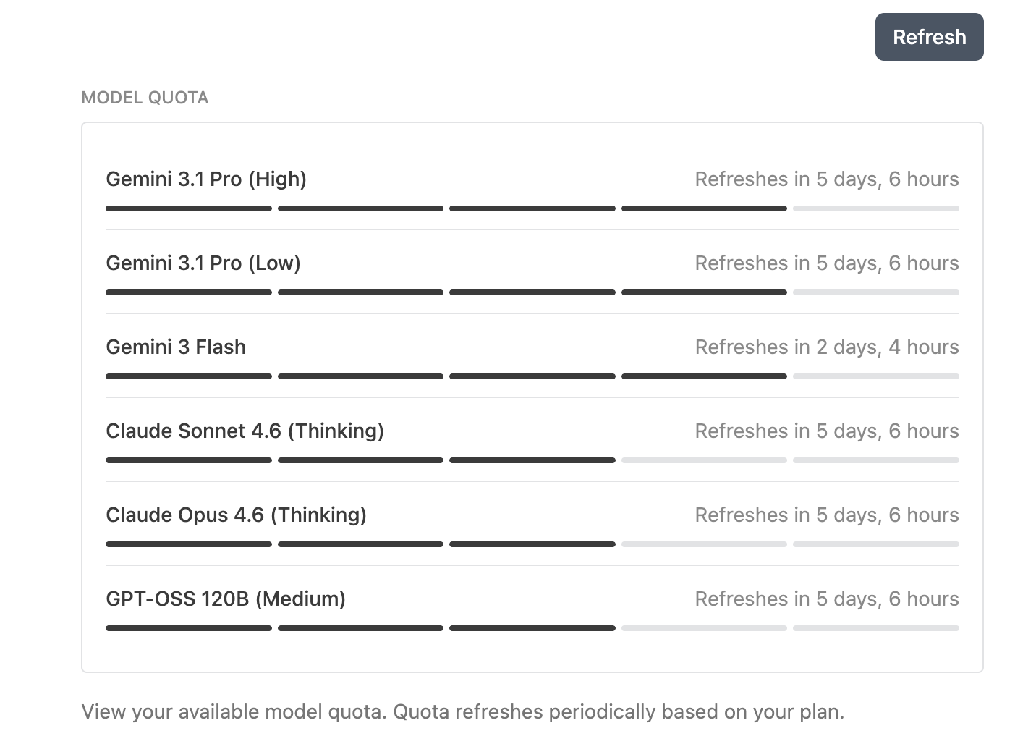1036x744 pixels.
Task: Click the Claude Opus 4.6 (Thinking) name
Action: click(x=236, y=515)
